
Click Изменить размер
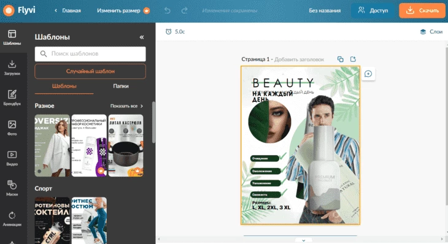point(118,10)
